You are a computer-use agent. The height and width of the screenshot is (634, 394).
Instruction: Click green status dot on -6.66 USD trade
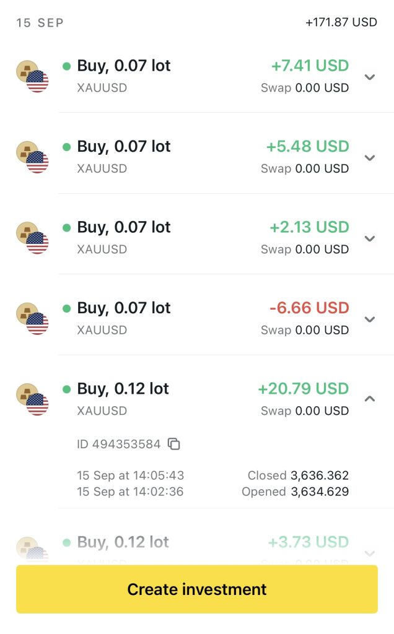click(x=67, y=308)
